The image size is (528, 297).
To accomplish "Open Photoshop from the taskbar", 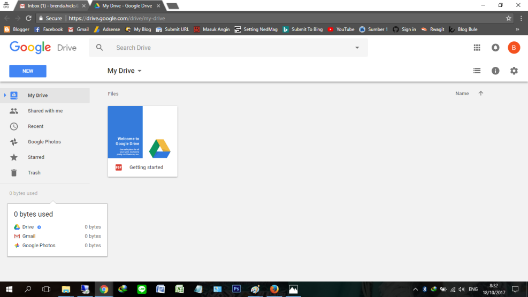I will [236, 289].
